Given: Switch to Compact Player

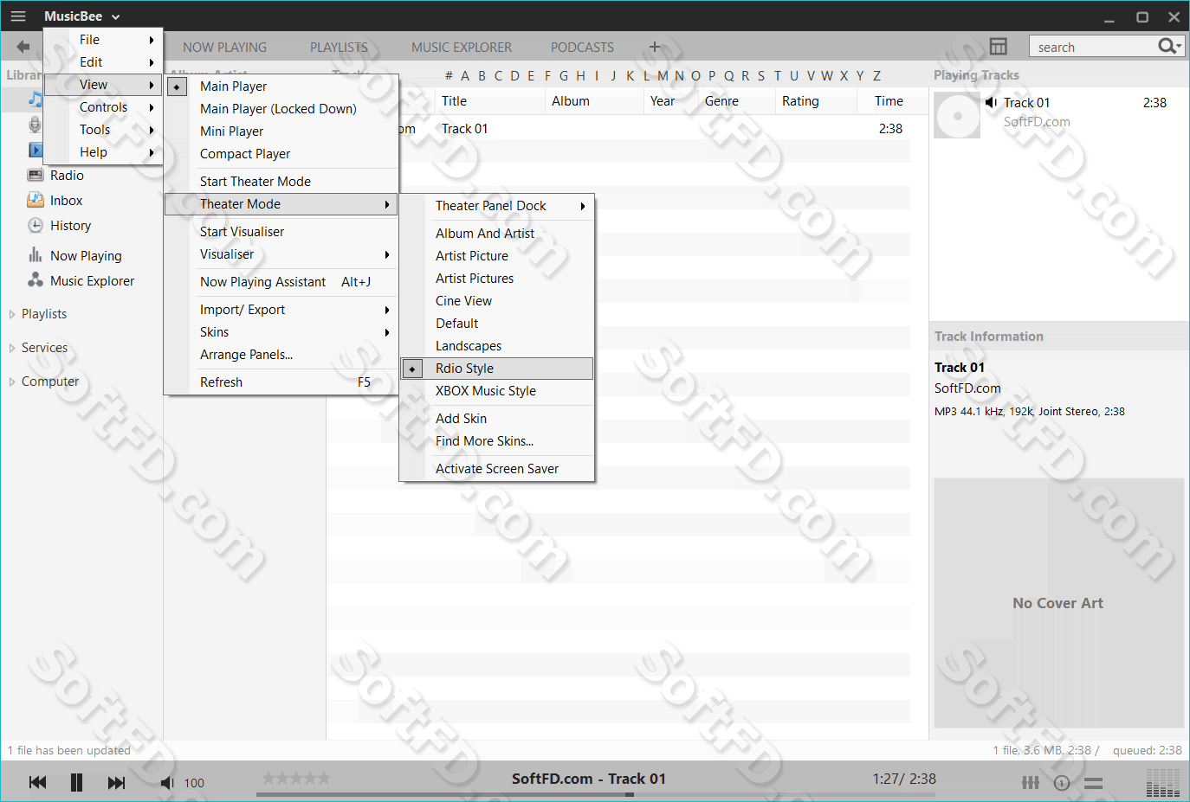Looking at the screenshot, I should click(281, 154).
